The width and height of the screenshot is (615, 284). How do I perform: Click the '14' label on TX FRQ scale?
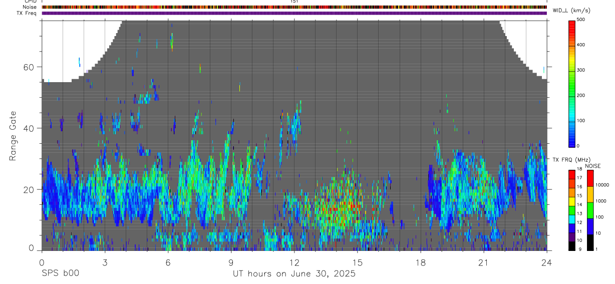(580, 205)
